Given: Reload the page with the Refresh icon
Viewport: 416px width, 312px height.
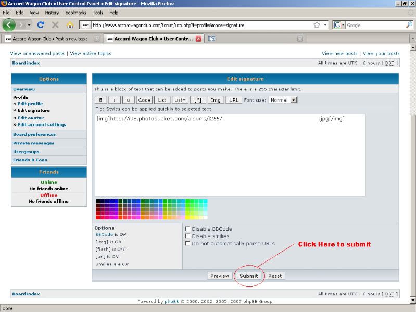Looking at the screenshot, I should pos(41,25).
